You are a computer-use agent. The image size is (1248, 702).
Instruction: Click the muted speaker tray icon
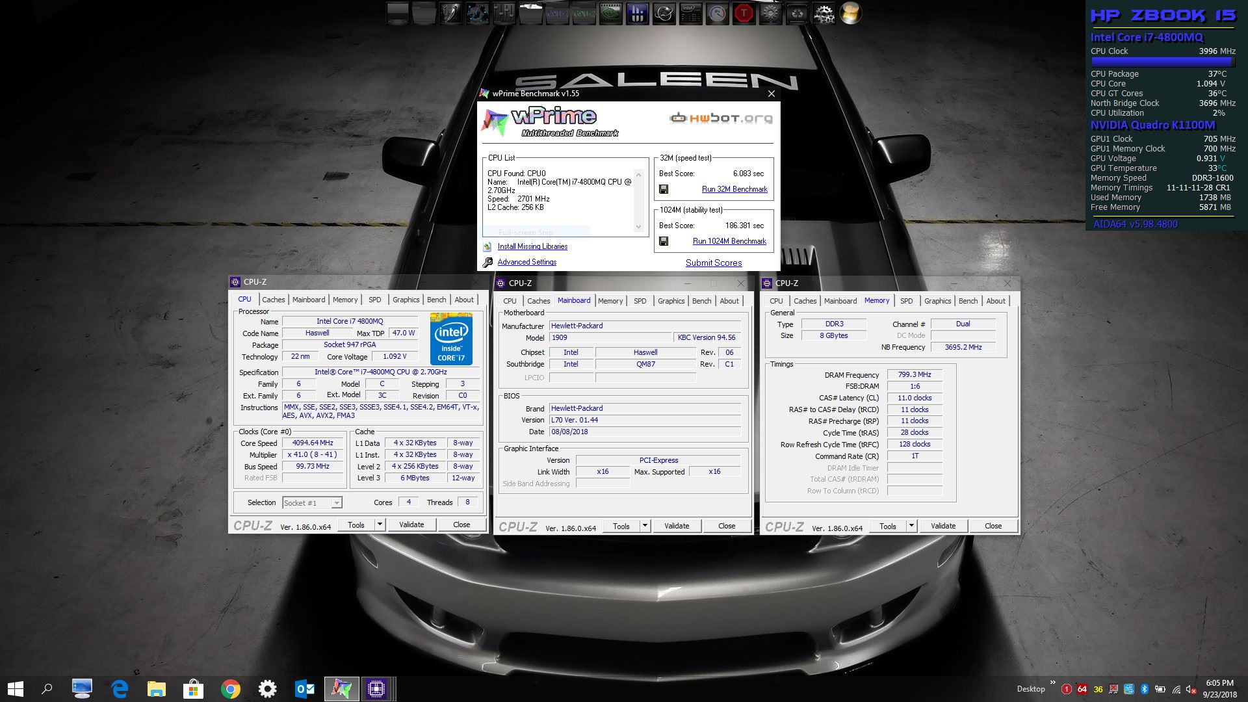[x=1191, y=689]
